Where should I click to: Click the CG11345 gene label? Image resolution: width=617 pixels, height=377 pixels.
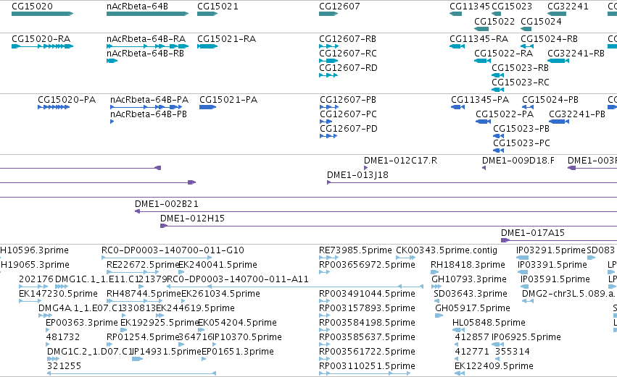470,7
